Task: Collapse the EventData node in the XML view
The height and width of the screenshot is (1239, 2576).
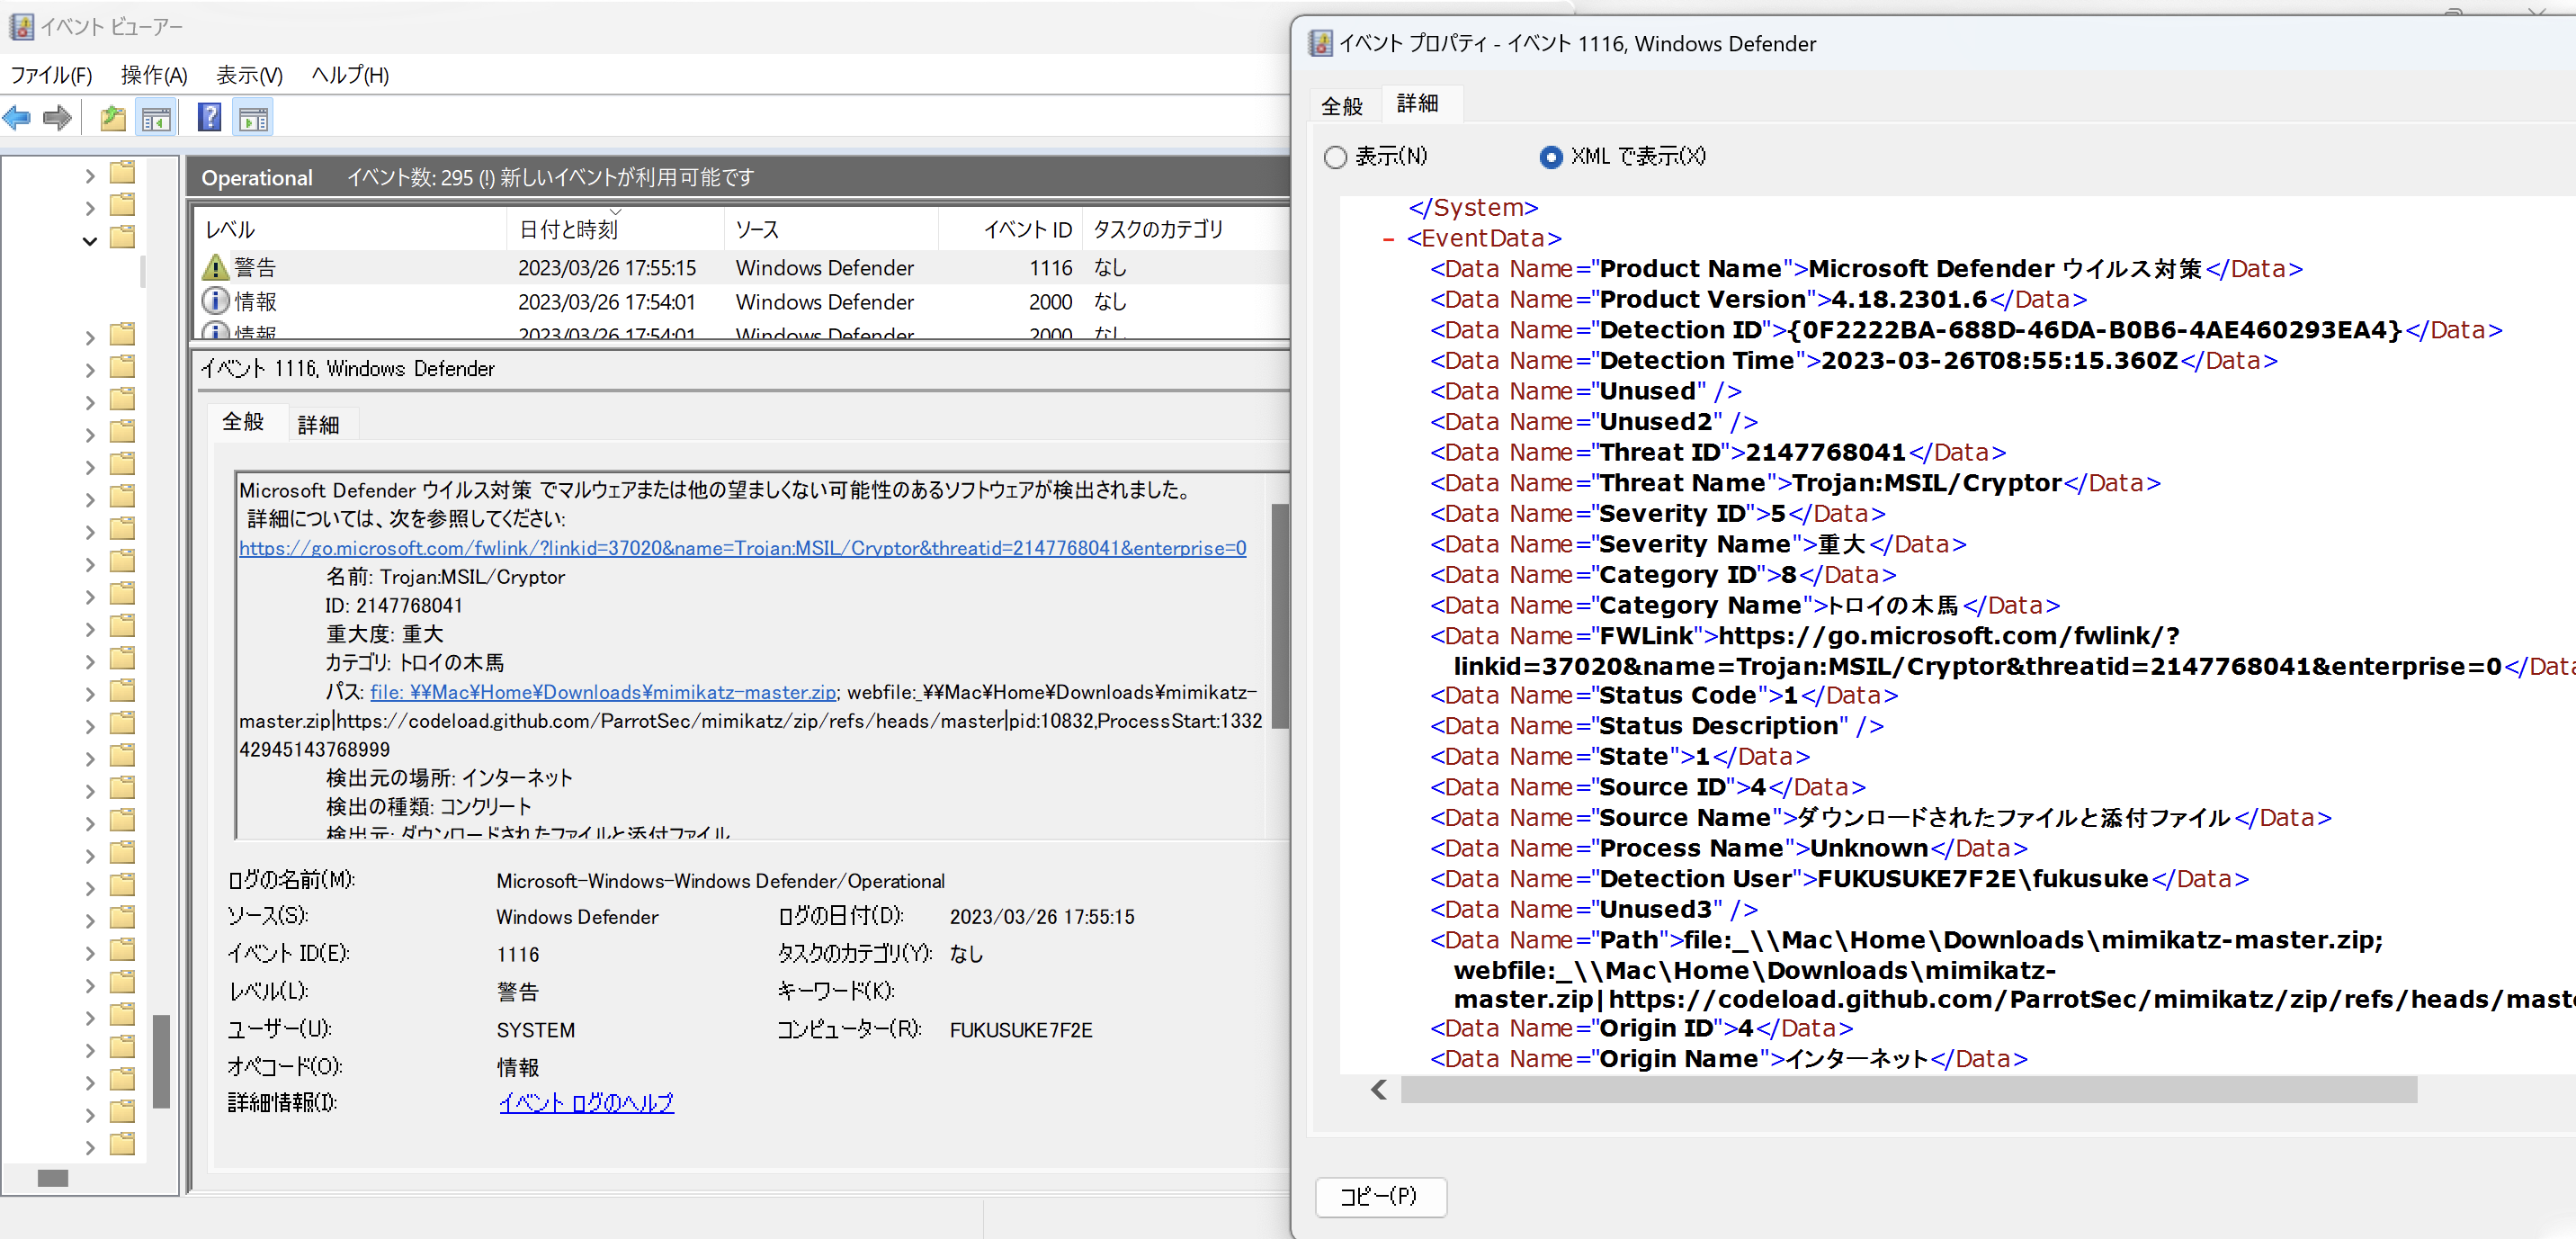Action: pos(1388,239)
